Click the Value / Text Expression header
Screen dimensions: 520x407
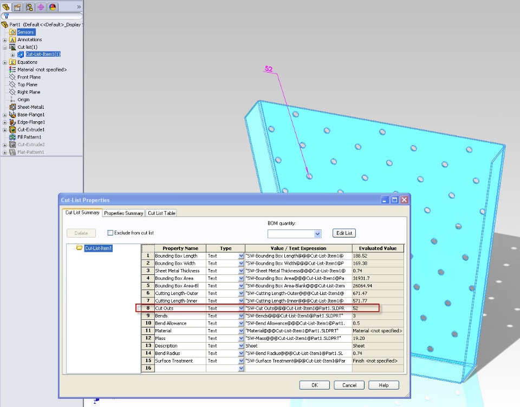(298, 248)
